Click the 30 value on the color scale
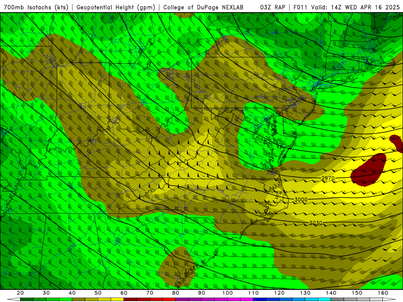The width and height of the screenshot is (403, 302). pyautogui.click(x=46, y=293)
